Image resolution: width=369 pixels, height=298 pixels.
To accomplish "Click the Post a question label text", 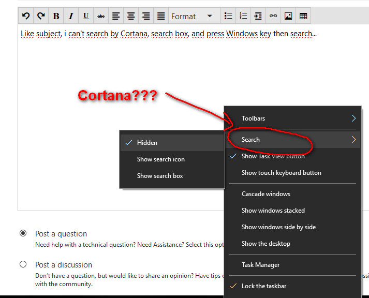I will point(61,234).
